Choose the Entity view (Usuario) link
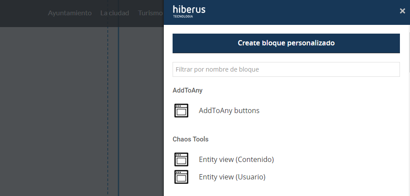The image size is (410, 196). click(x=232, y=177)
